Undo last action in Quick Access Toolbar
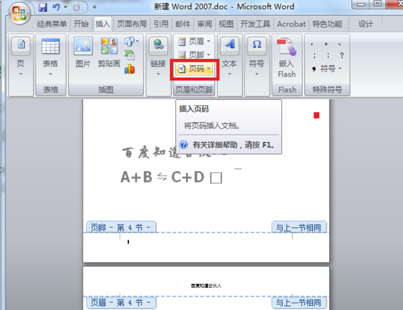This screenshot has width=403, height=310. 56,7
